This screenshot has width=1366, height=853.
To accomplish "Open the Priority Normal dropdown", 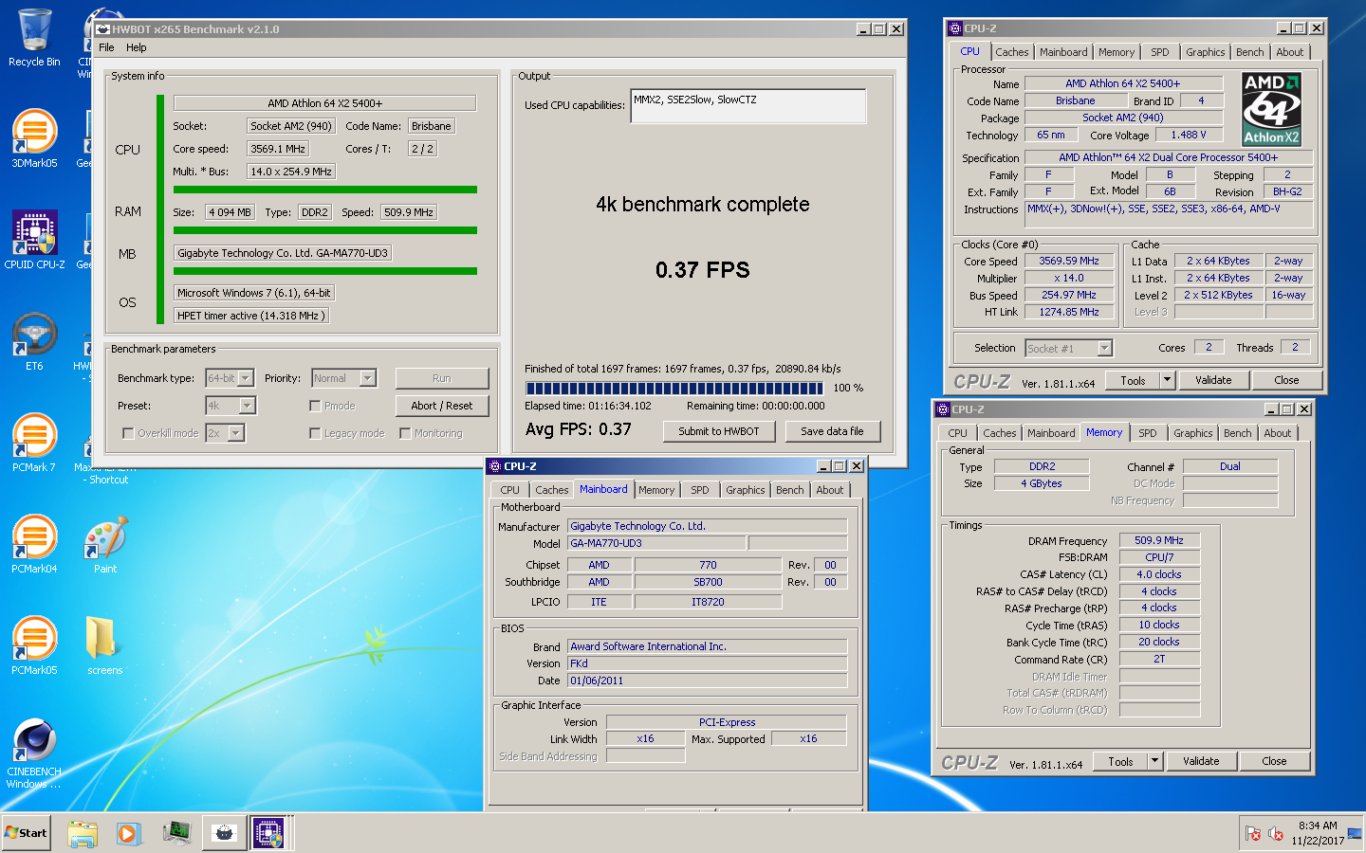I will 368,378.
